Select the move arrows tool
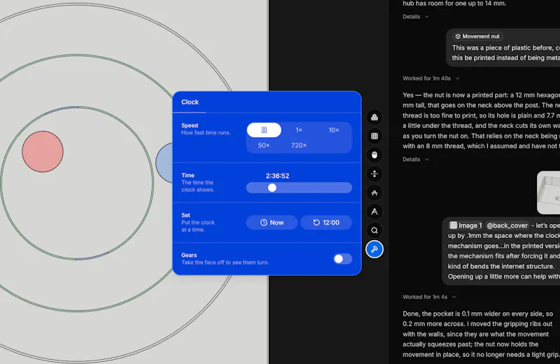560x364 pixels. point(374,174)
